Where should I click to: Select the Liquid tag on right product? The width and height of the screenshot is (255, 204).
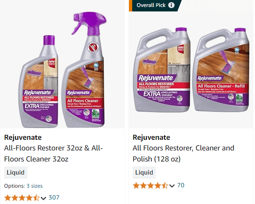[x=144, y=173]
